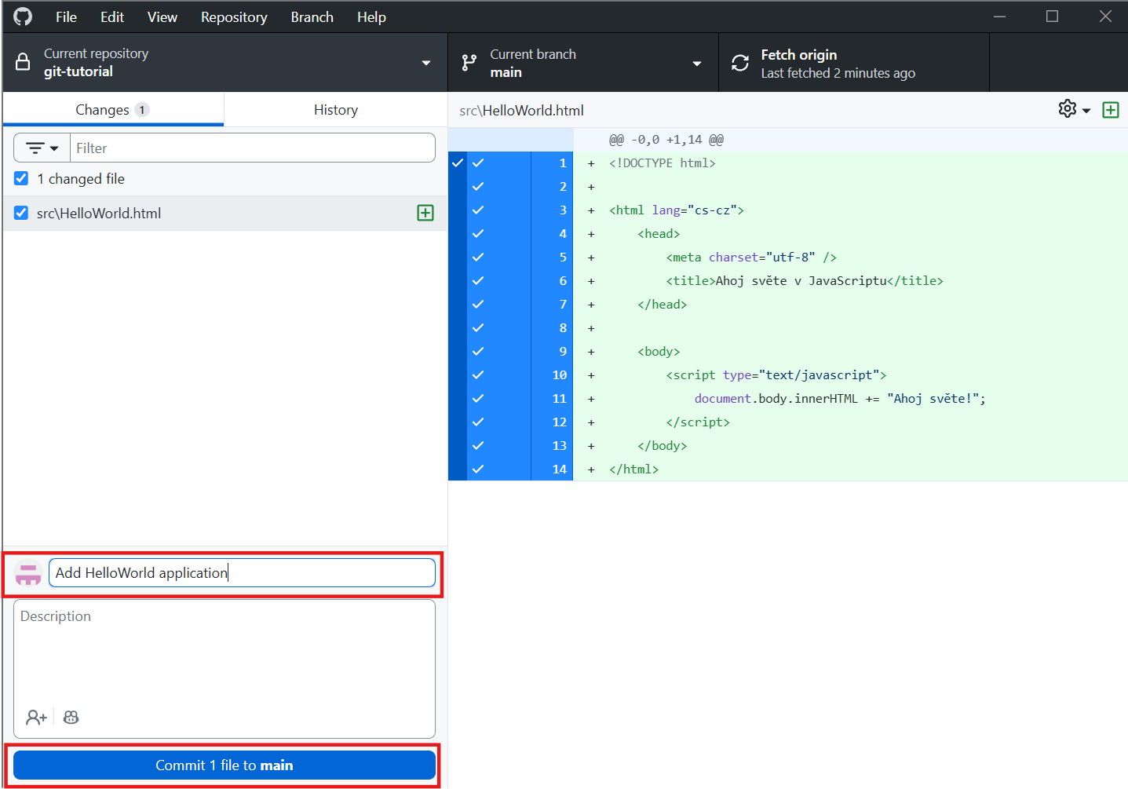Toggle the 1 changed file checkbox

(20, 178)
